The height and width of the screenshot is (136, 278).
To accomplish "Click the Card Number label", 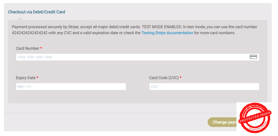I will click(28, 48).
